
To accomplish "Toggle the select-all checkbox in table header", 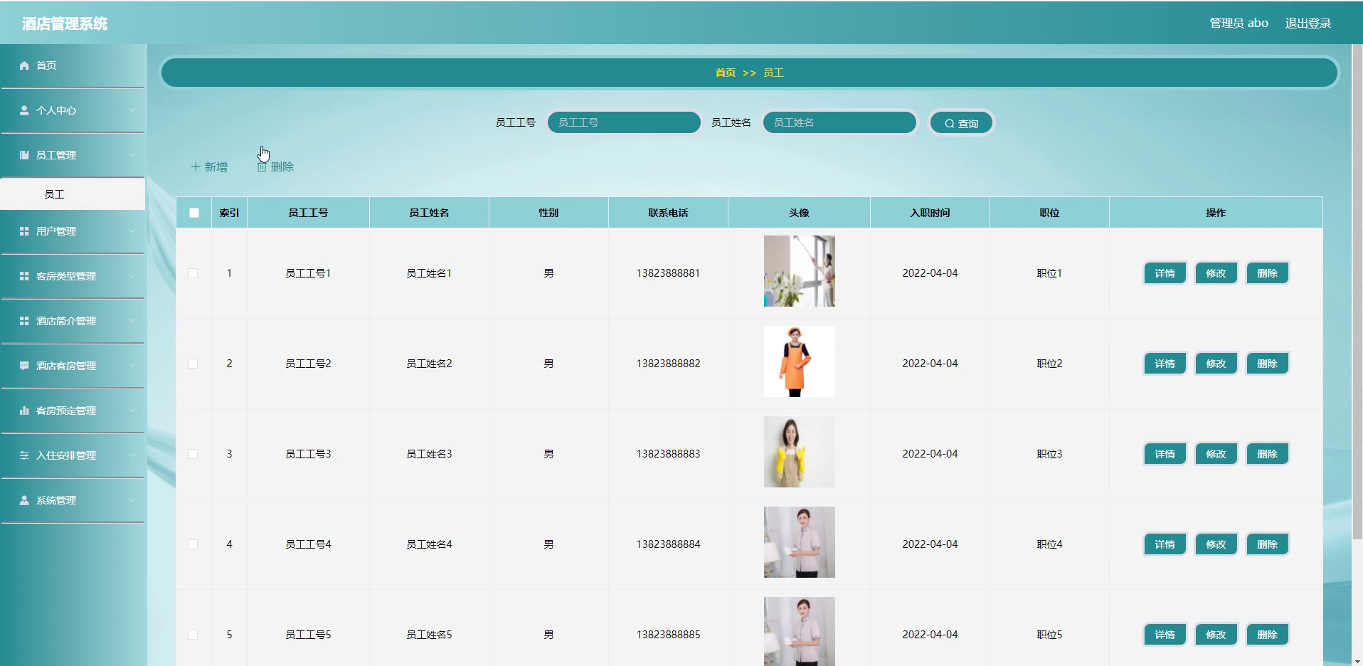I will point(194,213).
